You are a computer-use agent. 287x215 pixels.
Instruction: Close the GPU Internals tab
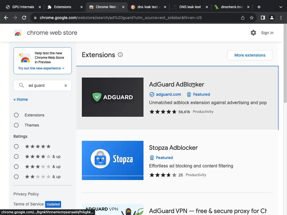point(40,7)
